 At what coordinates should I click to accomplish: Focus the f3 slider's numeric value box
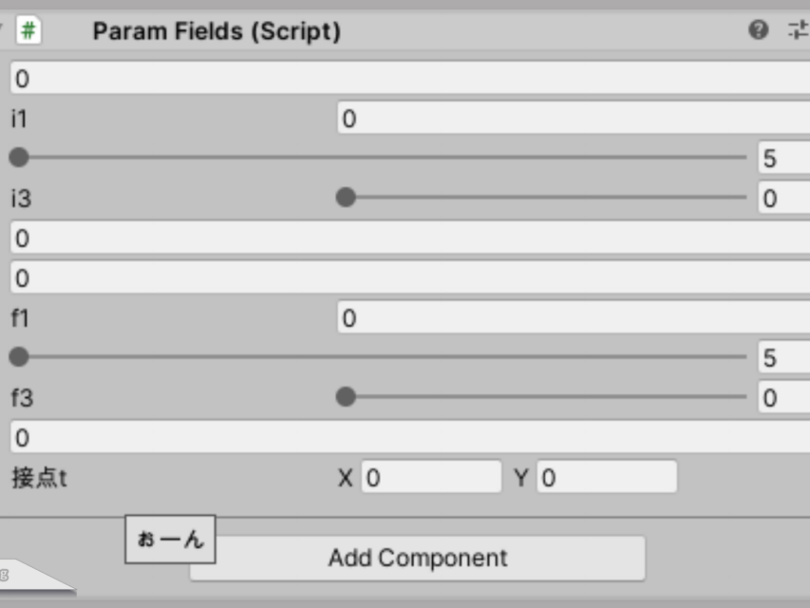(783, 398)
